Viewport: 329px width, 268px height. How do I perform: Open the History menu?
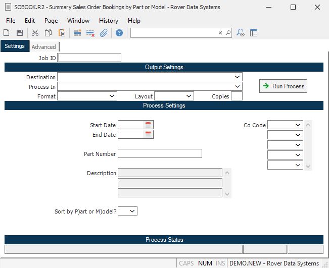pos(108,21)
